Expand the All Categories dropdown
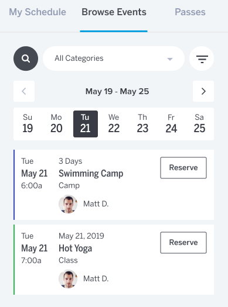The width and height of the screenshot is (228, 307). click(x=114, y=58)
